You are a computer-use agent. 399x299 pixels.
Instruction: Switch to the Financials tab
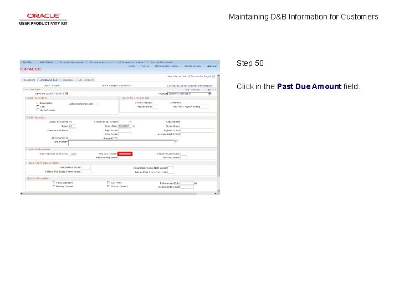[67, 80]
